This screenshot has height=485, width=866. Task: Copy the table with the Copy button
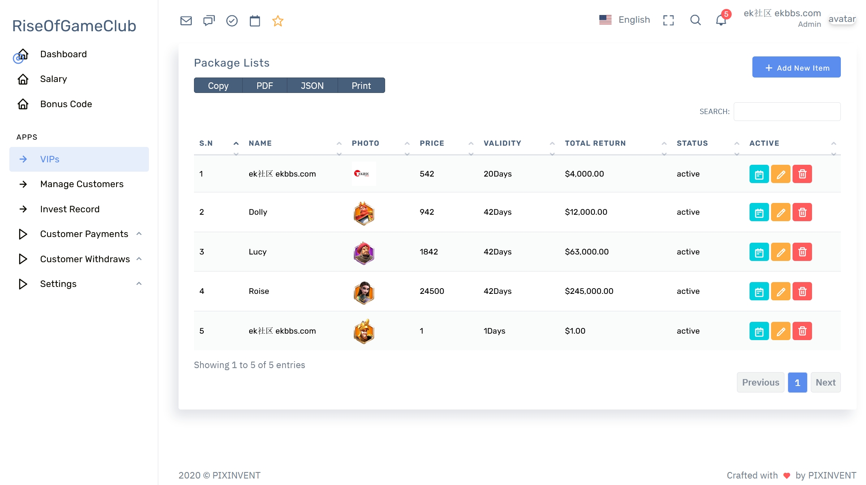tap(218, 86)
